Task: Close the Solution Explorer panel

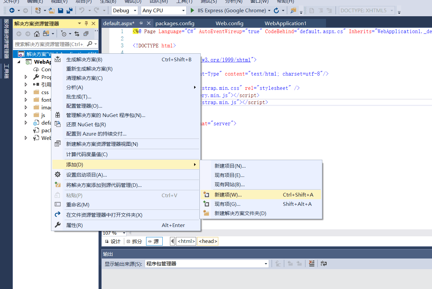Action: tap(93, 24)
